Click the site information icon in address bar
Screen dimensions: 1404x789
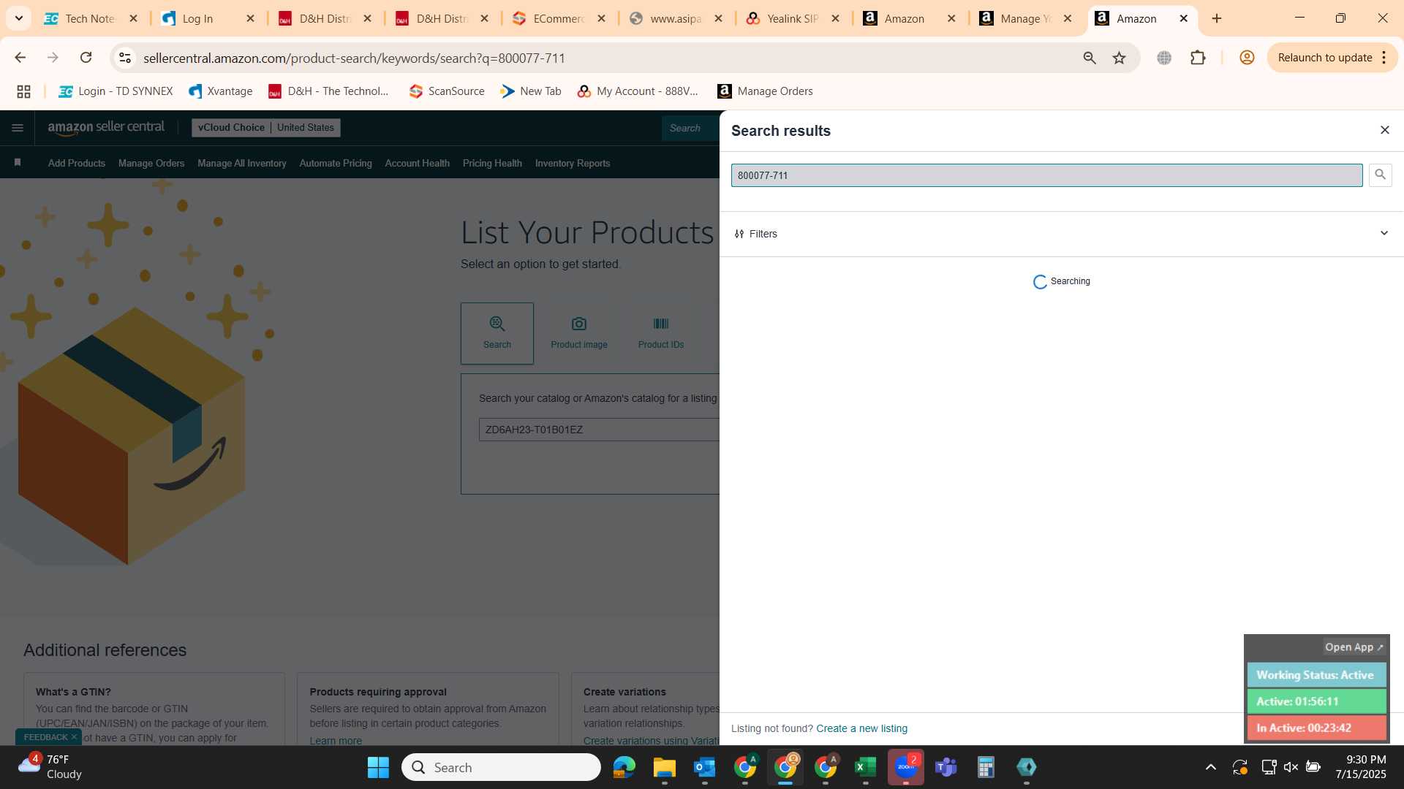click(125, 58)
